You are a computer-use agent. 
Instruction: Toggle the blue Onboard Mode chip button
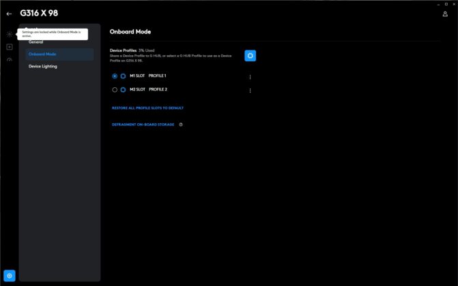coord(250,56)
